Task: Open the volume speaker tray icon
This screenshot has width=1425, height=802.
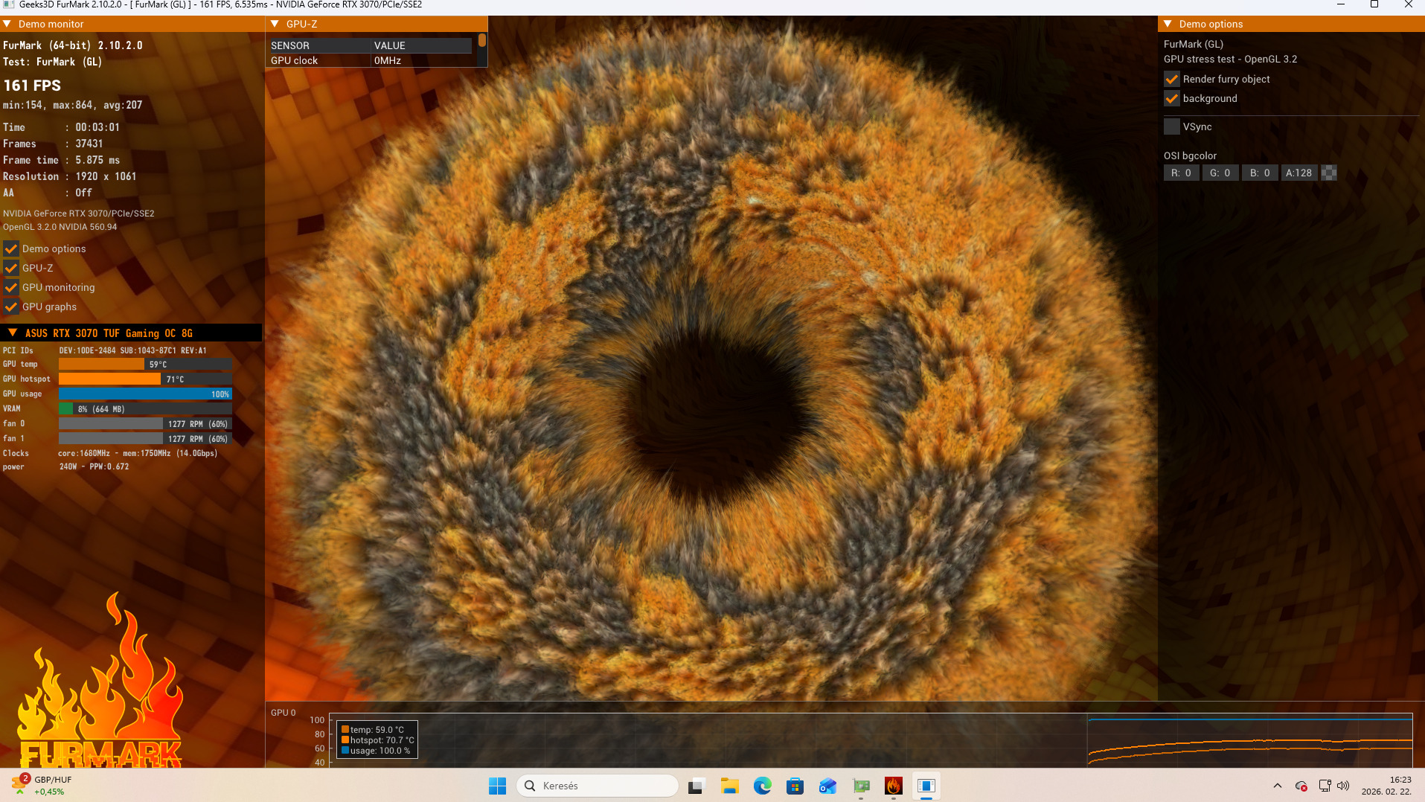Action: tap(1343, 786)
